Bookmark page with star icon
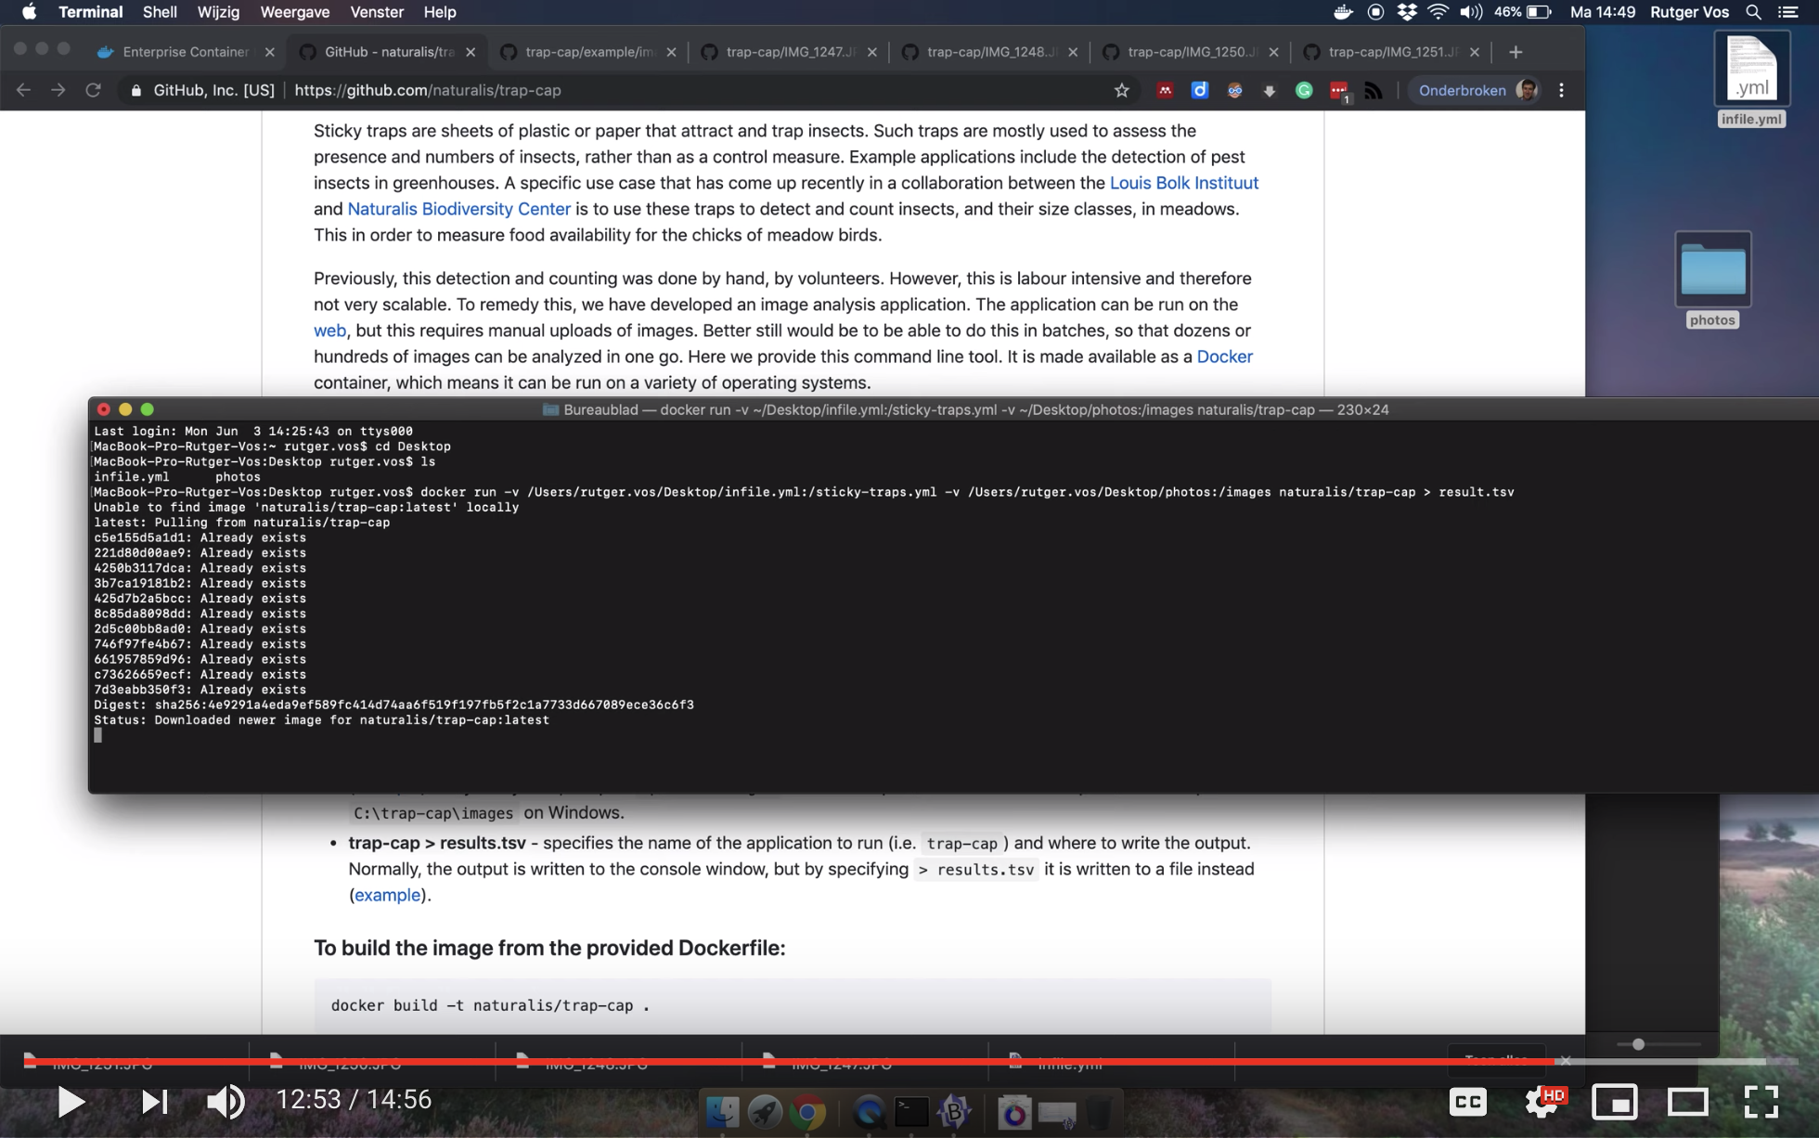This screenshot has height=1138, width=1819. (x=1121, y=90)
